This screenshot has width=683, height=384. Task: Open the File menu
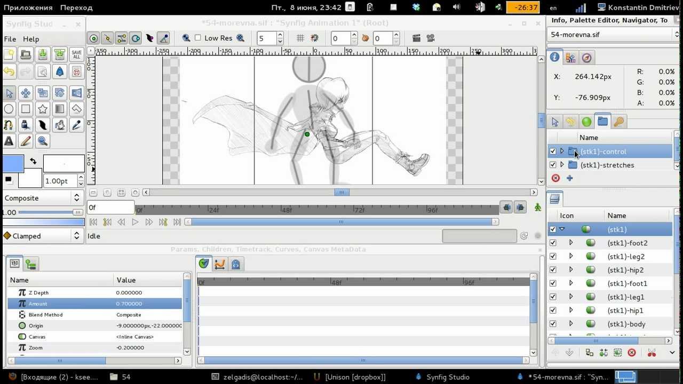(x=10, y=39)
